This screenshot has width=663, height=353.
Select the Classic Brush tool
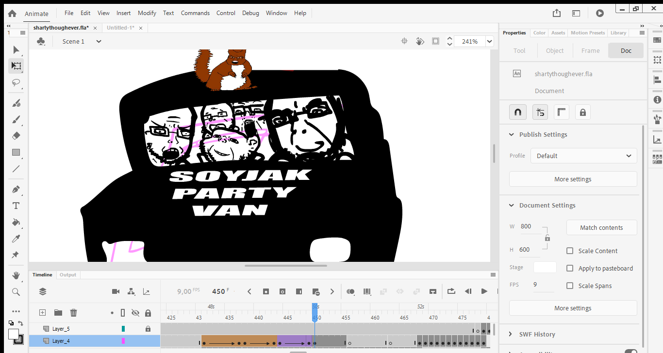pos(16,119)
